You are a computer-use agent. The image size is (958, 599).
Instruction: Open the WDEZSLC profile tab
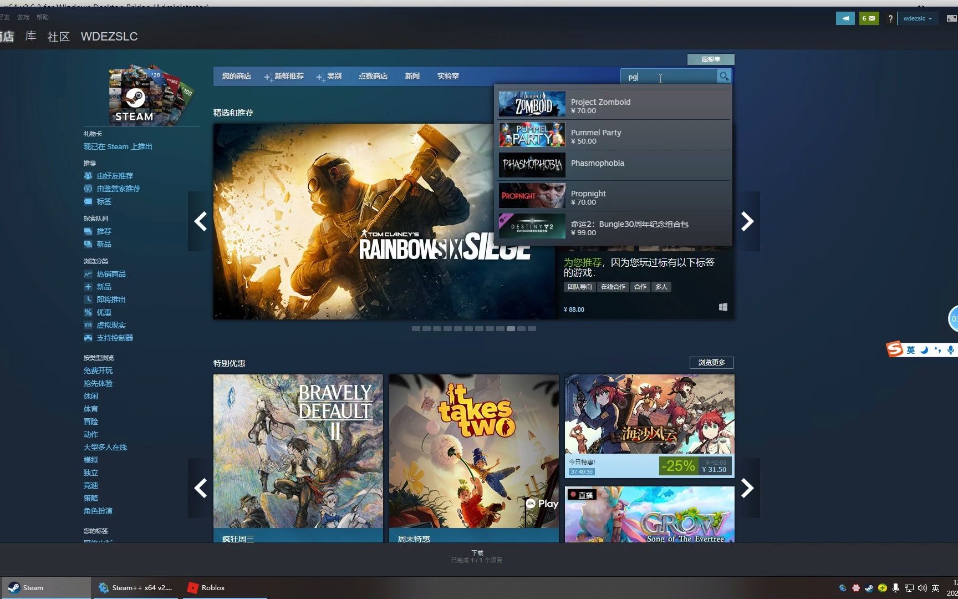(109, 37)
